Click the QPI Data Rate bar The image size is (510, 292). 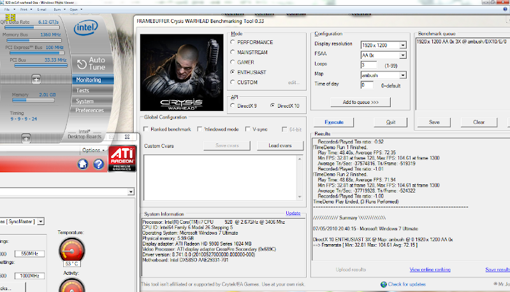[x=33, y=27]
